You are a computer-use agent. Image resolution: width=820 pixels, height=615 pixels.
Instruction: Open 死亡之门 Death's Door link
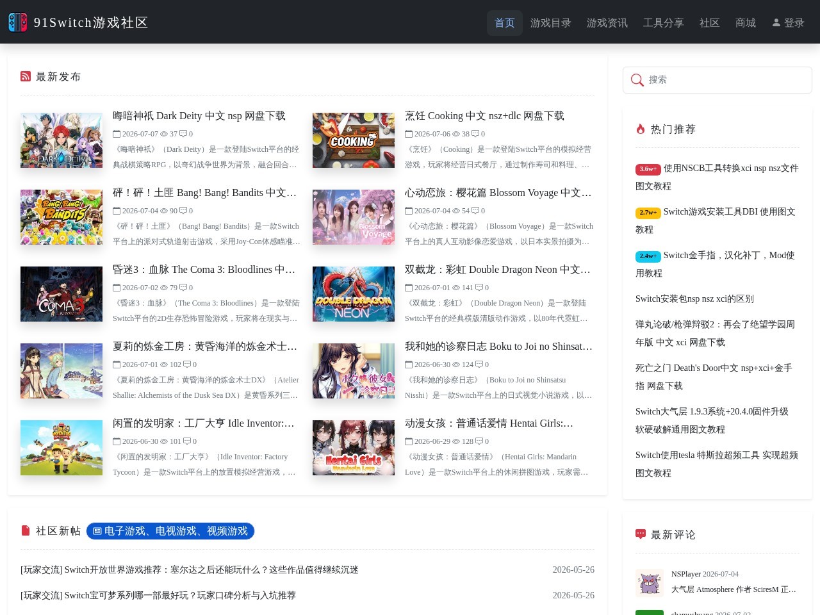(x=714, y=377)
